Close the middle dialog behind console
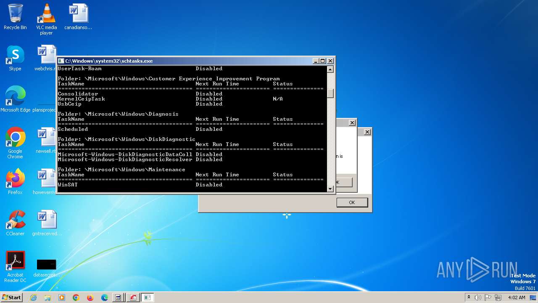Image resolution: width=538 pixels, height=303 pixels. (352, 123)
